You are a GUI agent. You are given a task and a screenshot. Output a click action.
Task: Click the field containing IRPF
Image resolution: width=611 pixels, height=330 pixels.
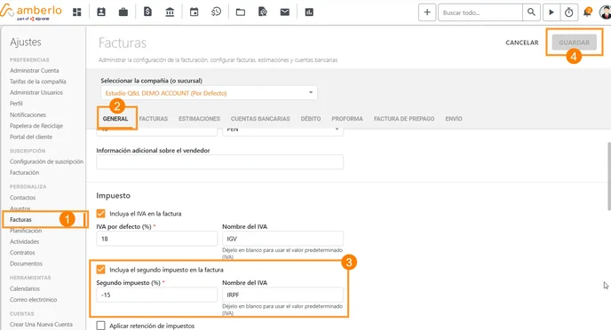pos(283,295)
